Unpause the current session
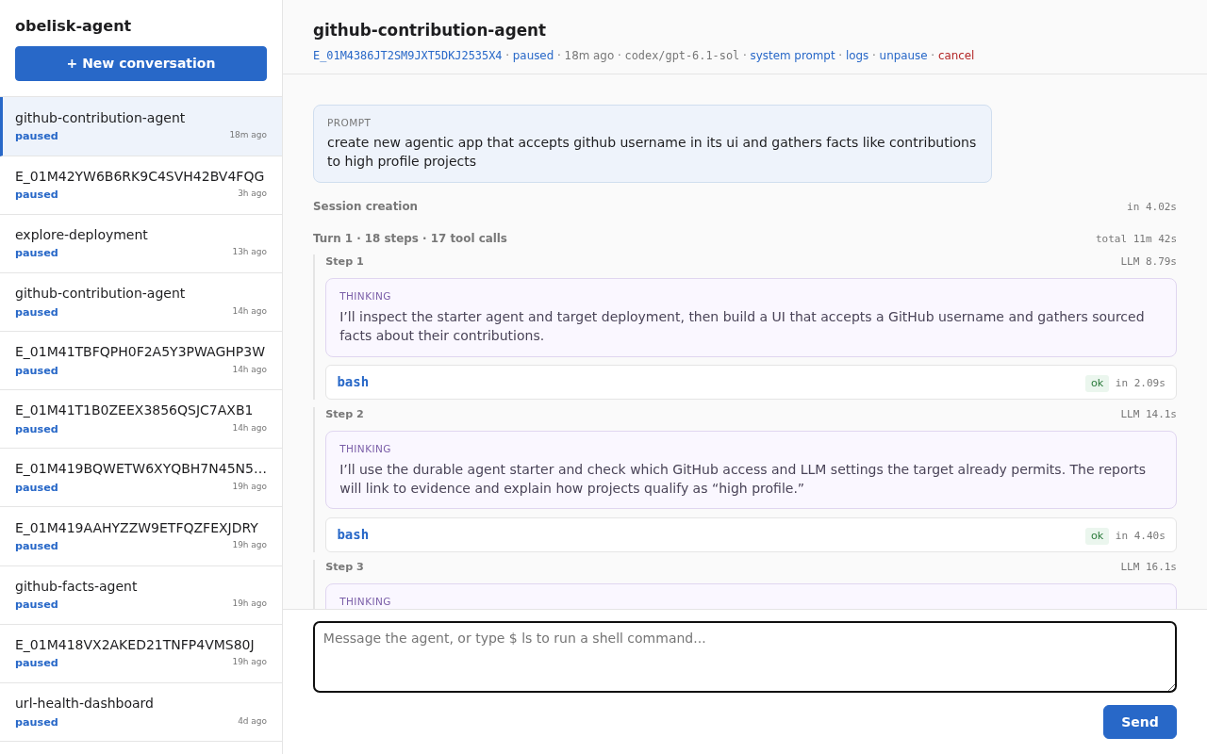Image resolution: width=1207 pixels, height=754 pixels. click(903, 56)
